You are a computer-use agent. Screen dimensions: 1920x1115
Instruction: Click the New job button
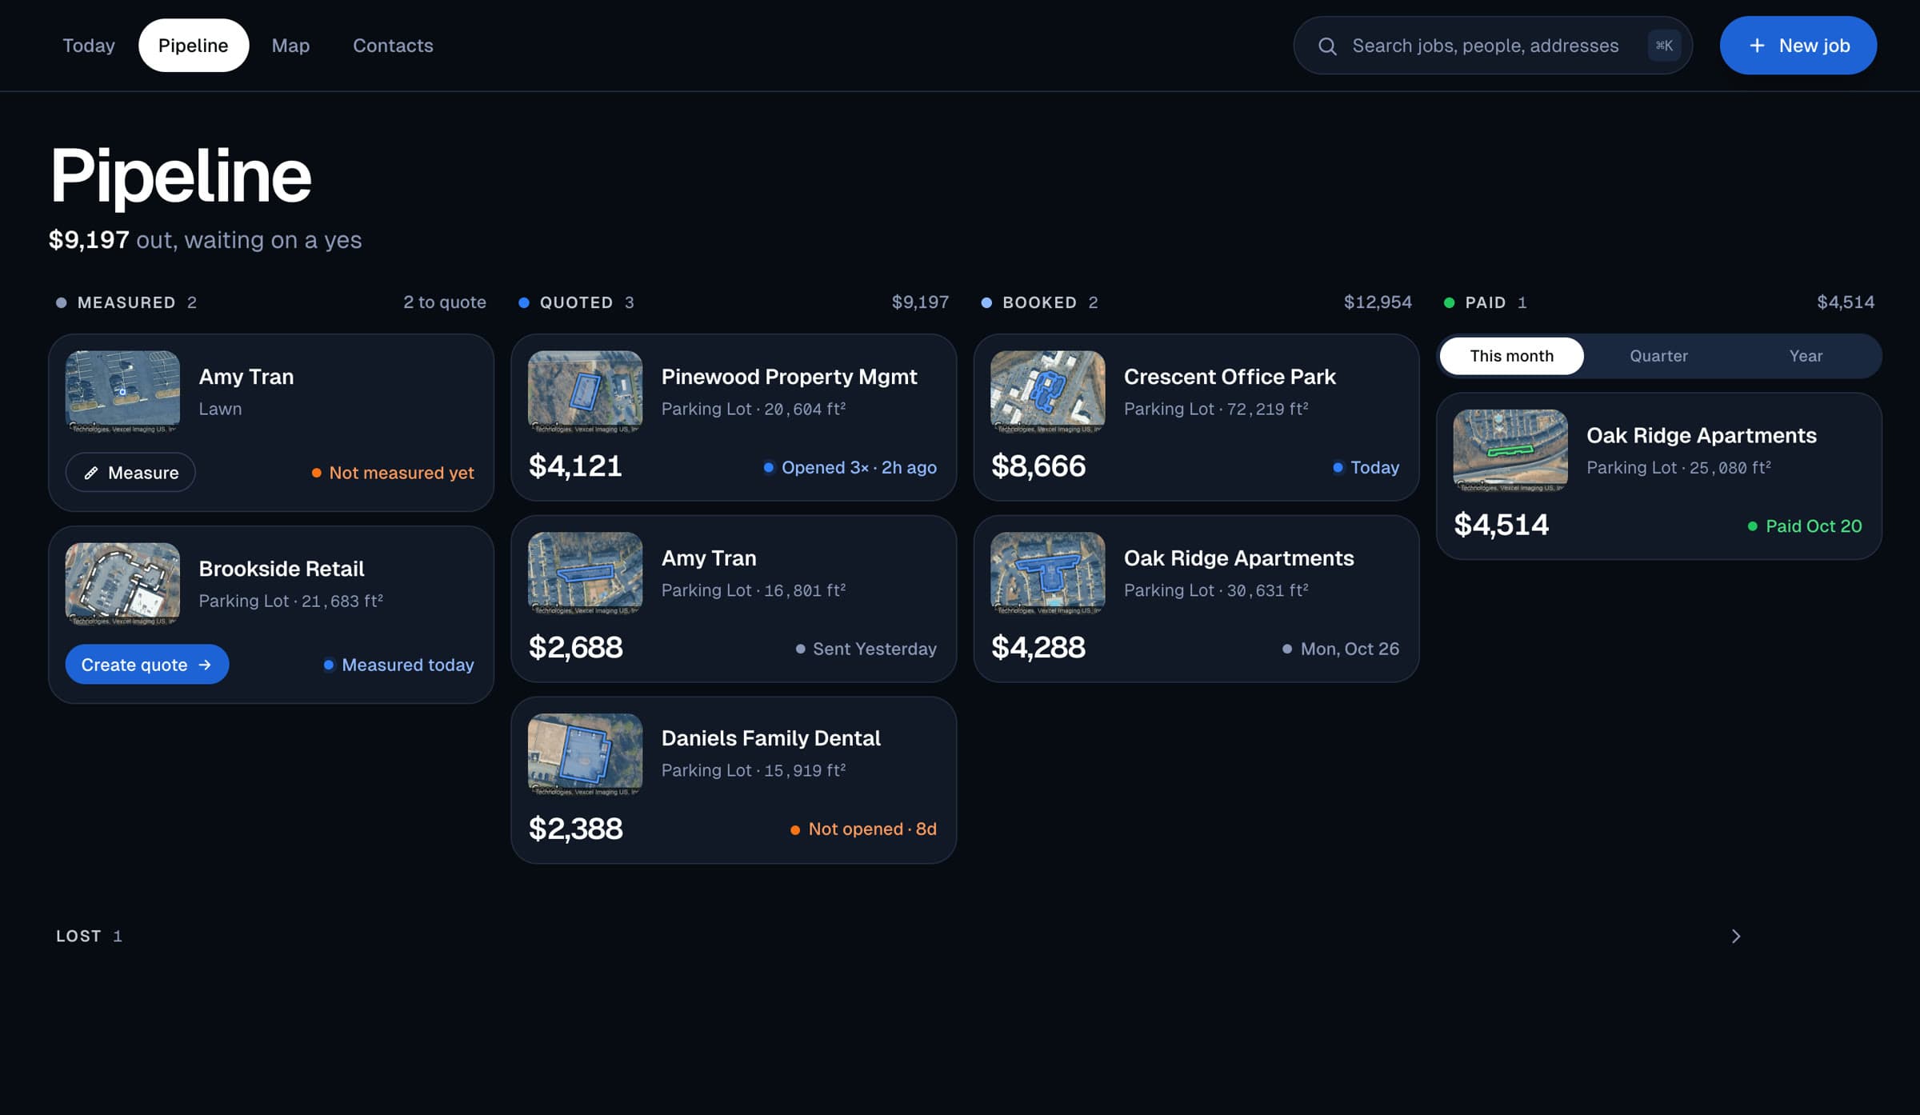(1798, 46)
